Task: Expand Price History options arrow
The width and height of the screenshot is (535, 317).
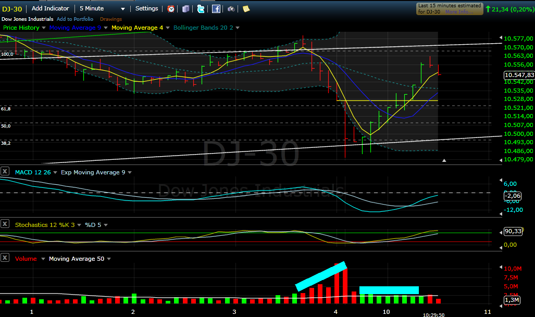Action: coord(44,28)
